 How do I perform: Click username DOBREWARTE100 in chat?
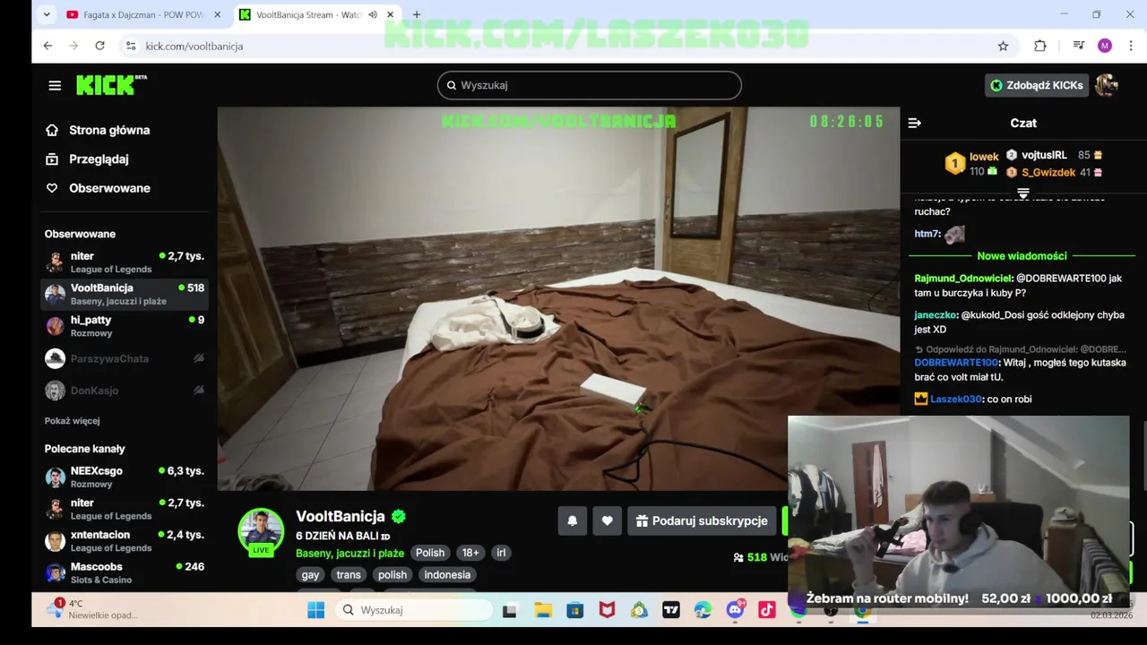[956, 363]
